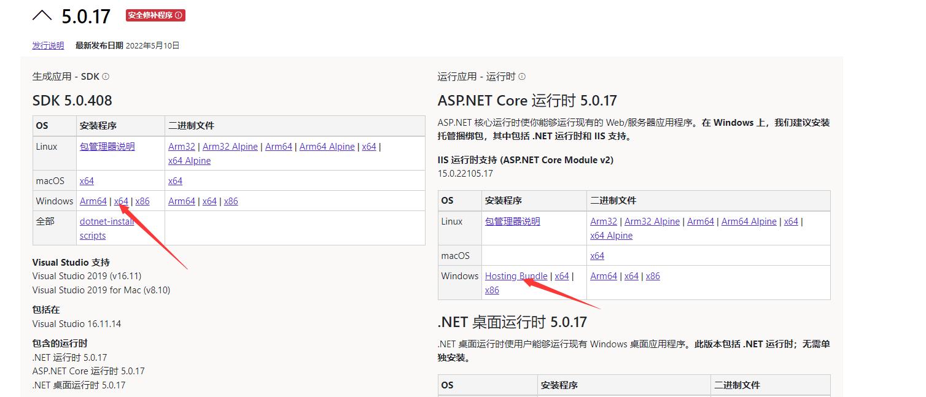Select 2022年5月10日 release date text
This screenshot has height=397, width=926.
(152, 45)
